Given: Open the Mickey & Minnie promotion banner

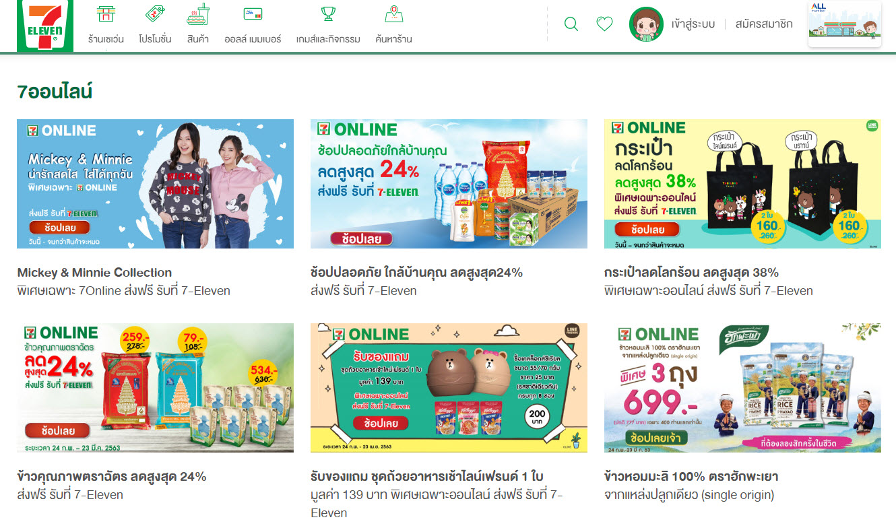Looking at the screenshot, I should point(155,184).
